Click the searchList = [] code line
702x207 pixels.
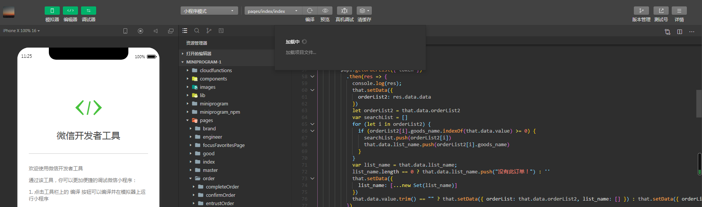380,117
